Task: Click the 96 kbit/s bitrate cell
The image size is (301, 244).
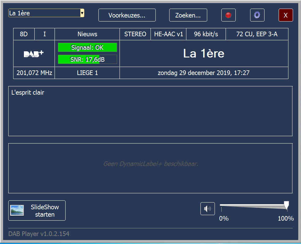Action: pyautogui.click(x=206, y=34)
